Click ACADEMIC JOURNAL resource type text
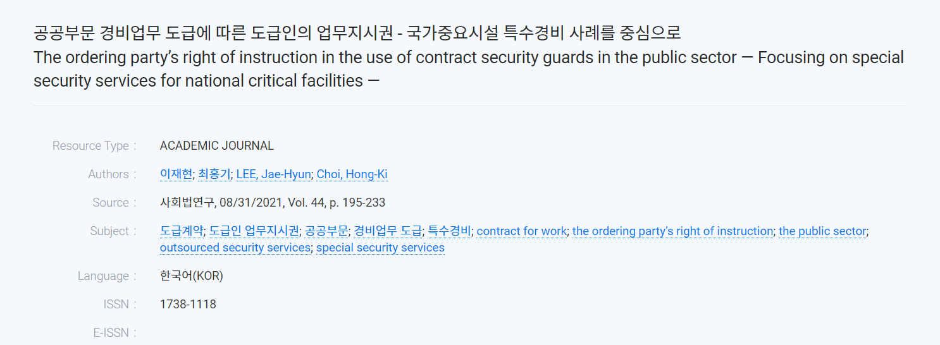 pyautogui.click(x=217, y=146)
